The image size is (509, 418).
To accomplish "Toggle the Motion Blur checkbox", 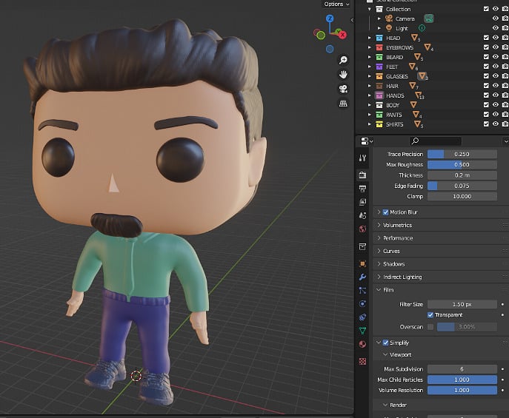I will [385, 212].
